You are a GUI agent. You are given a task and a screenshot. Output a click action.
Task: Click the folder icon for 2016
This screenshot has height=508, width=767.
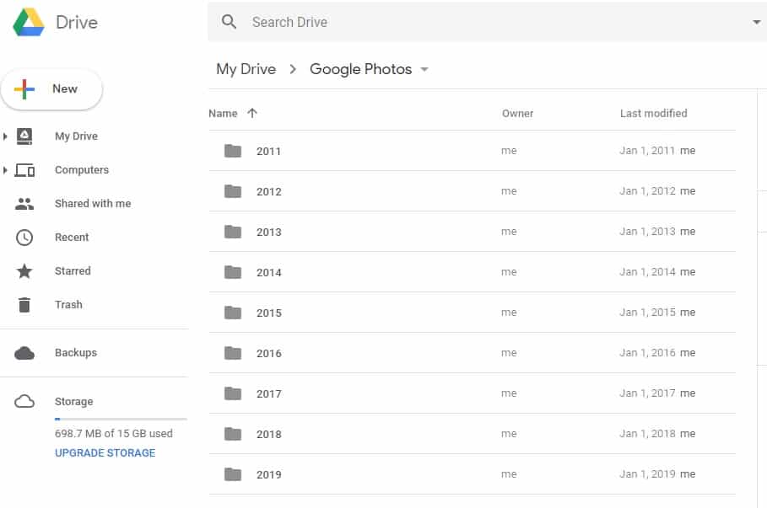pyautogui.click(x=233, y=353)
